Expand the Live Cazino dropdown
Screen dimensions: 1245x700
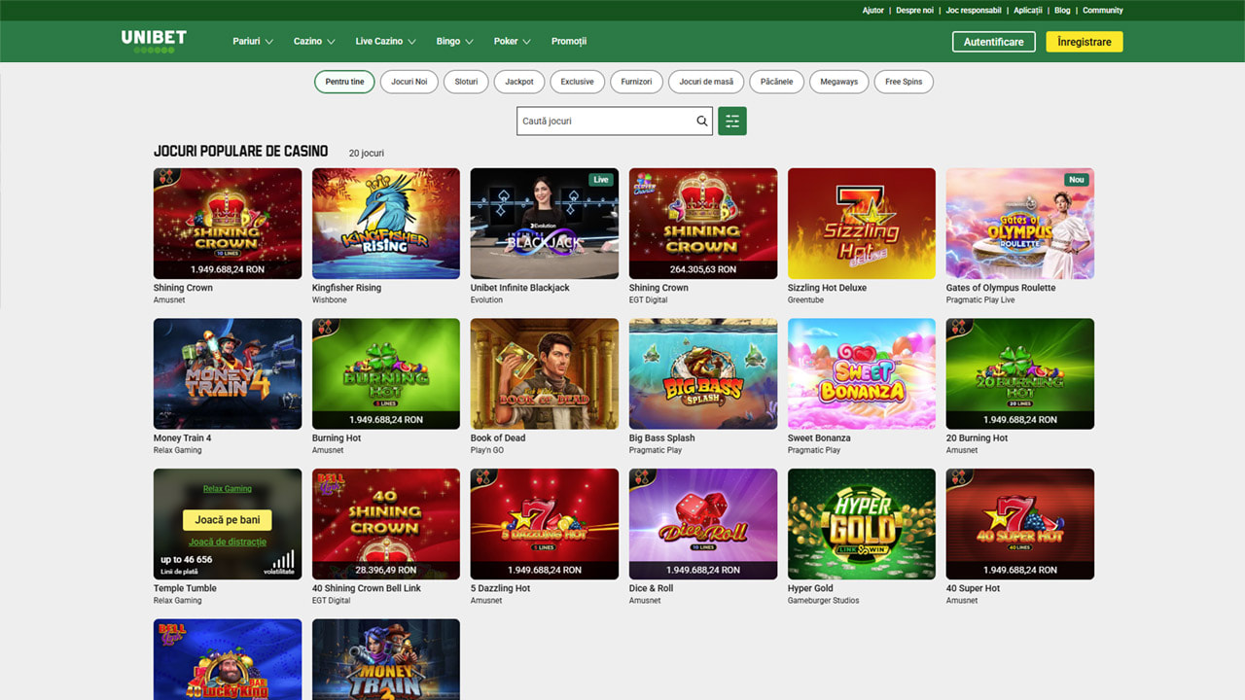(385, 42)
